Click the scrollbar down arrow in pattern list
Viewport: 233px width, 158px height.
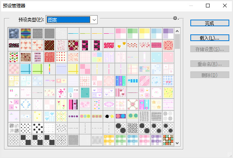[x=177, y=143]
